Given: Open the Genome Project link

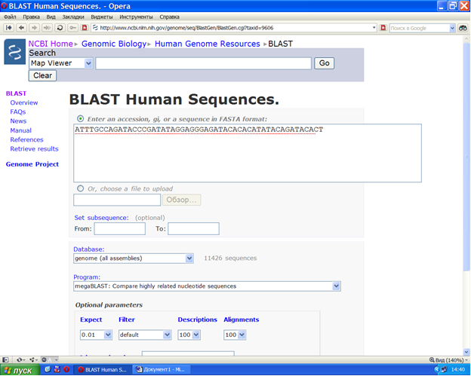Looking at the screenshot, I should (x=32, y=164).
